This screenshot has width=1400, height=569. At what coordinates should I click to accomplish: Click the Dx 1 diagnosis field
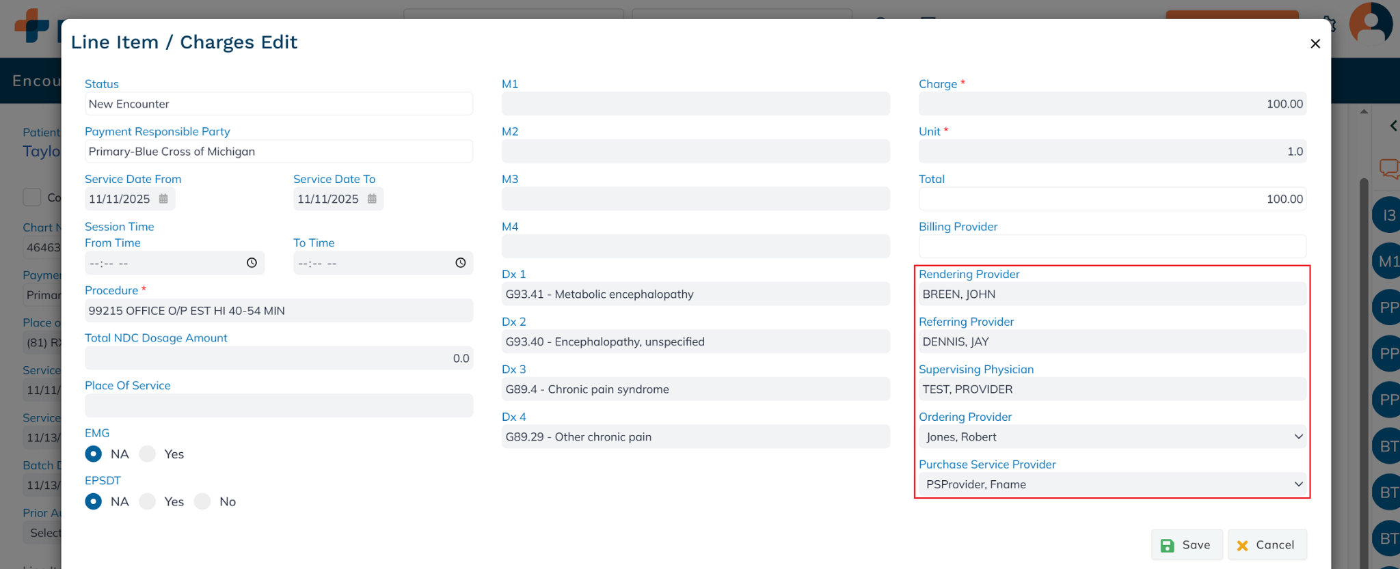[x=695, y=294]
